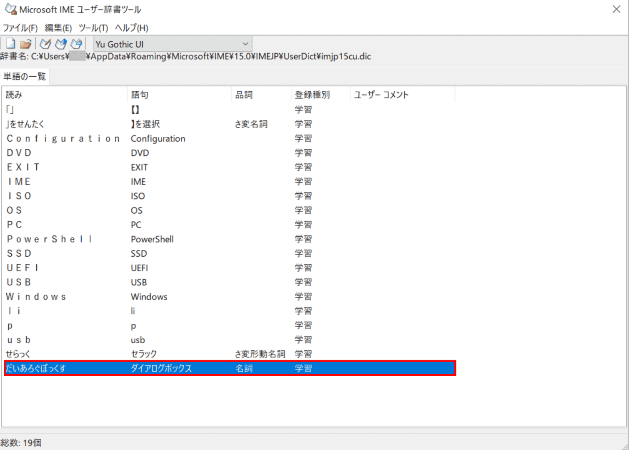
Task: Click the dictionary tool title bar icon
Action: click(10, 9)
